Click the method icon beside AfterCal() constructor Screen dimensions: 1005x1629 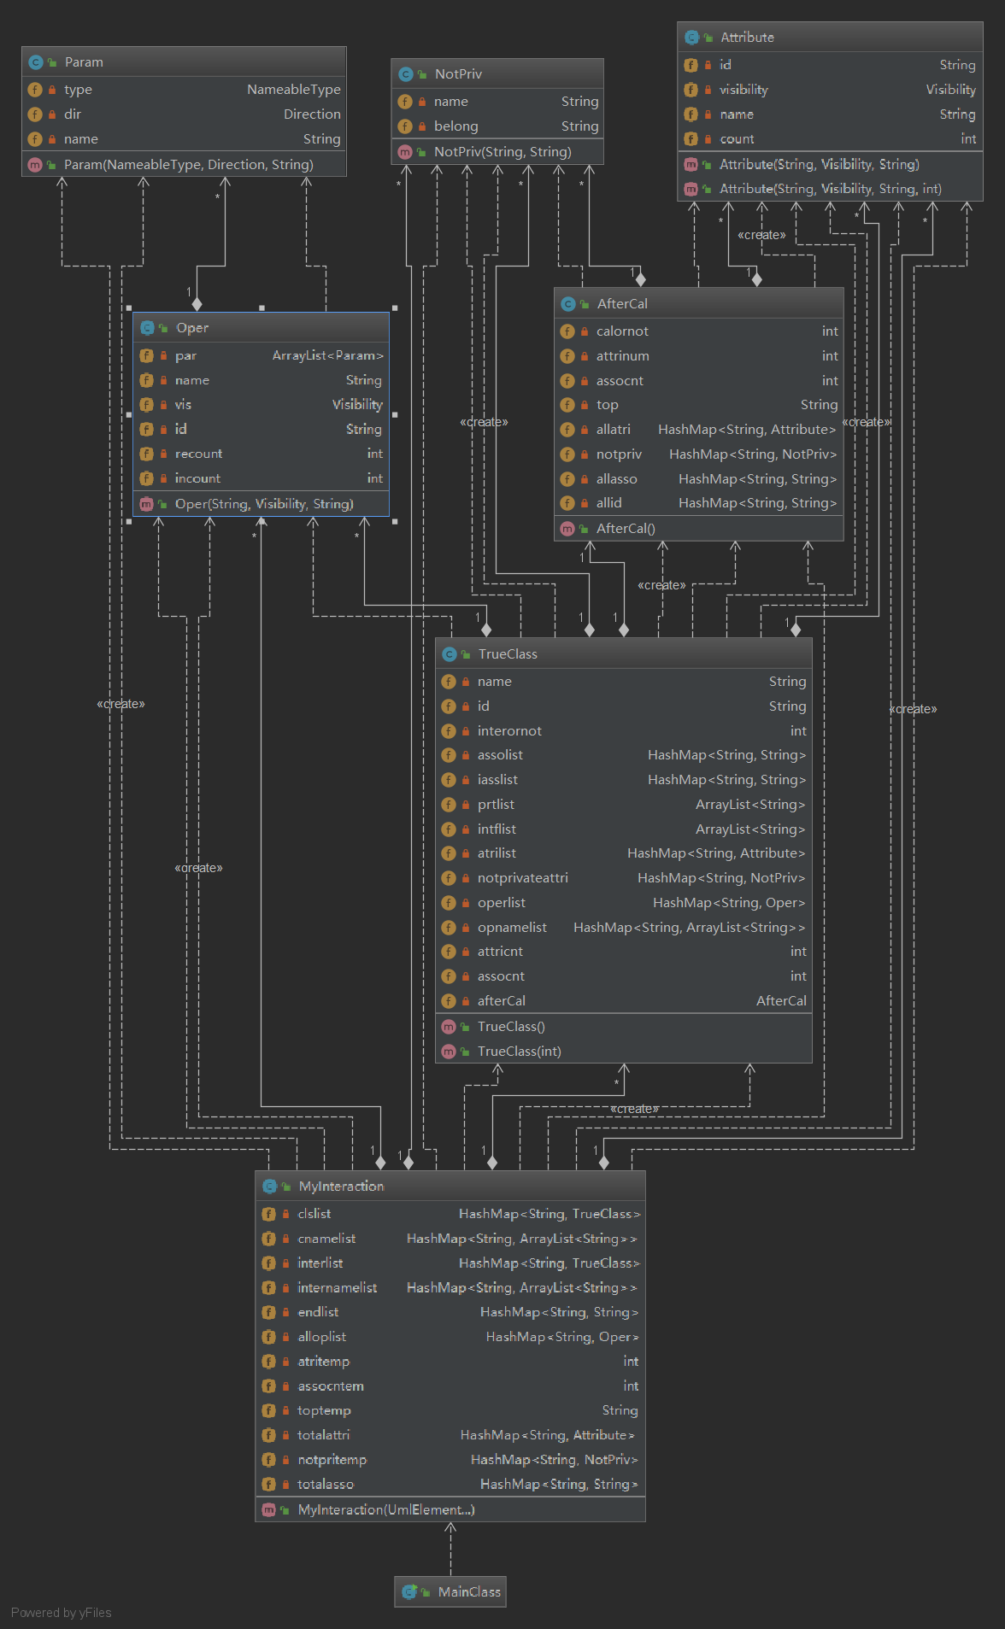pyautogui.click(x=567, y=529)
